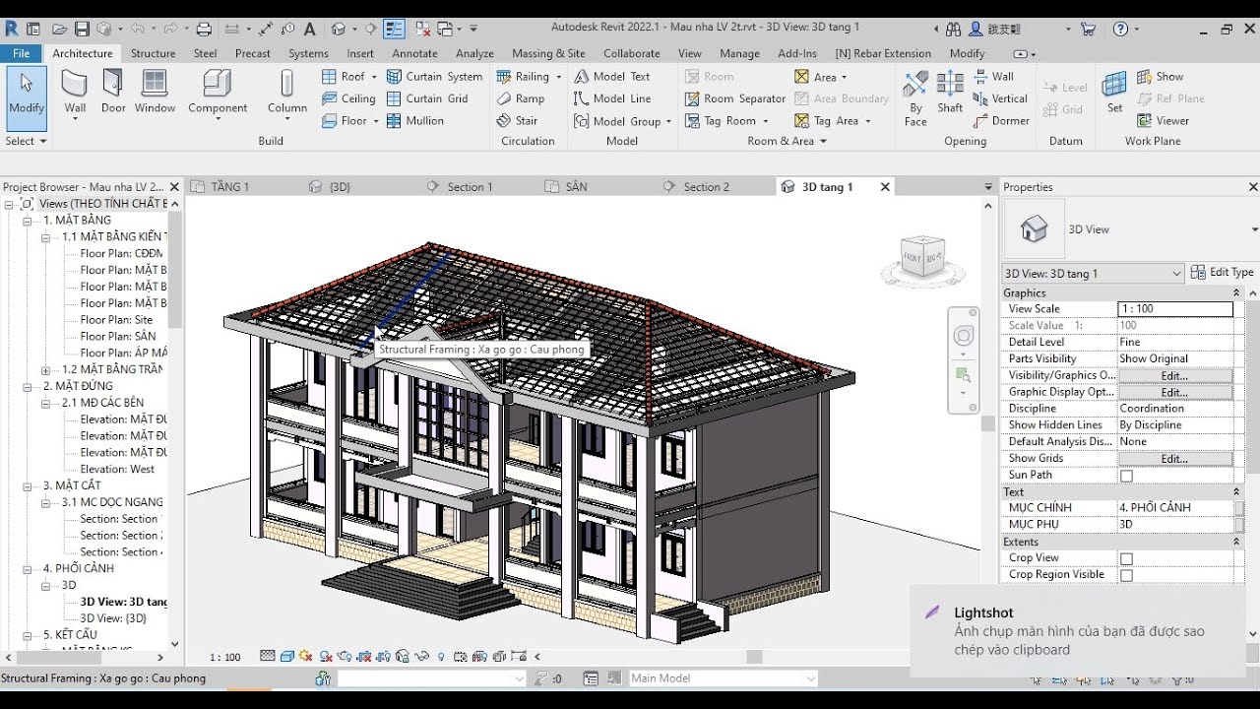The width and height of the screenshot is (1260, 709).
Task: Click the view's horizontal scrollbar thumb
Action: point(755,657)
